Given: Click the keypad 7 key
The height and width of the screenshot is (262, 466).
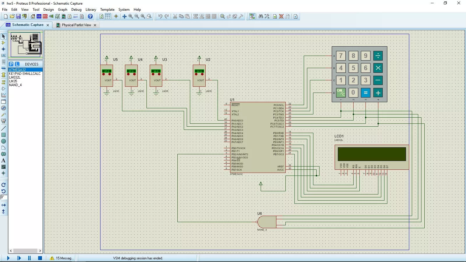Looking at the screenshot, I should coord(341,56).
